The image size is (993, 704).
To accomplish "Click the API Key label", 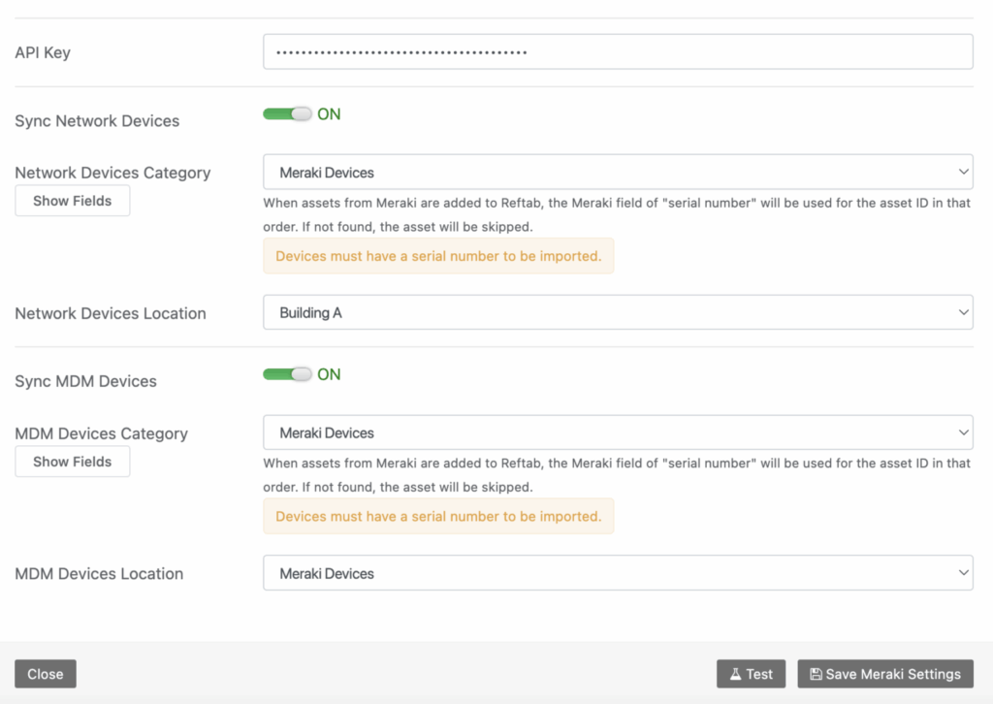I will coord(43,52).
